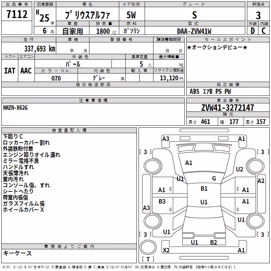This screenshot has width=271, height=271.
Task: Click the air conditioner value AAC
Action: (26, 71)
